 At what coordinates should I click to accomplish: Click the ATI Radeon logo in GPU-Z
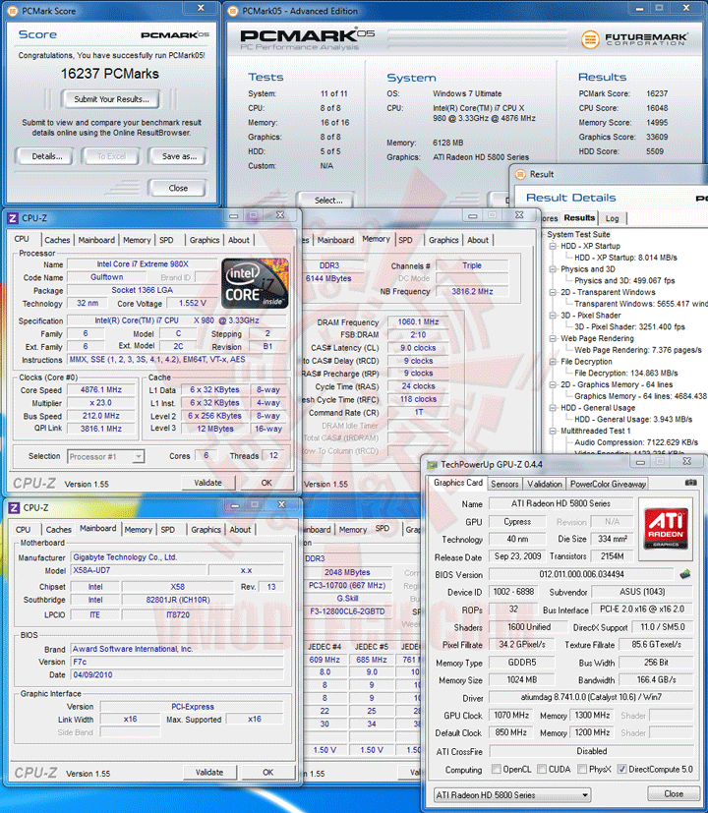[x=666, y=528]
